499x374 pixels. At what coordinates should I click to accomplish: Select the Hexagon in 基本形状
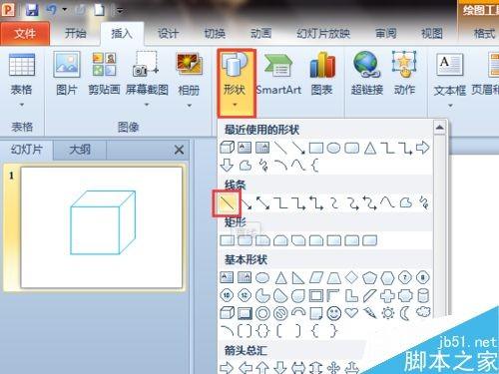(387, 277)
